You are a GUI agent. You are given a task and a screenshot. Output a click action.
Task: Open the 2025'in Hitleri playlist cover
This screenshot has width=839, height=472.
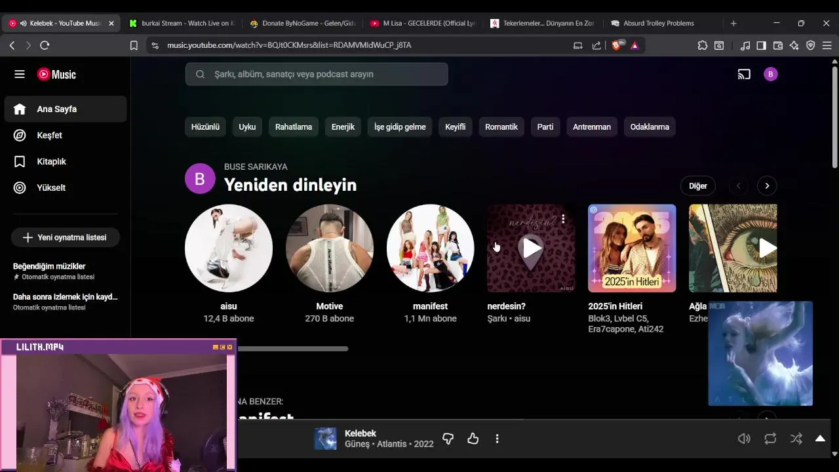(x=632, y=248)
